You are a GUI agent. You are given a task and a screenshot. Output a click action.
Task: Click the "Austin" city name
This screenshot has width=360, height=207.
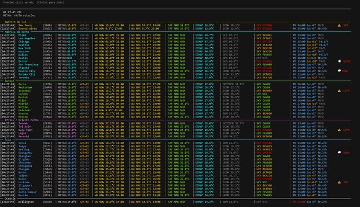[x=23, y=58]
